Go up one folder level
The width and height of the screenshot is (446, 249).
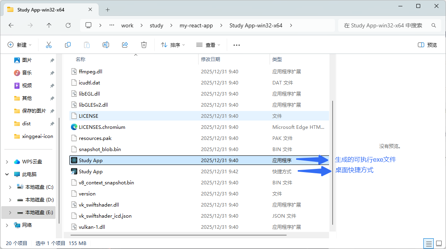49,25
